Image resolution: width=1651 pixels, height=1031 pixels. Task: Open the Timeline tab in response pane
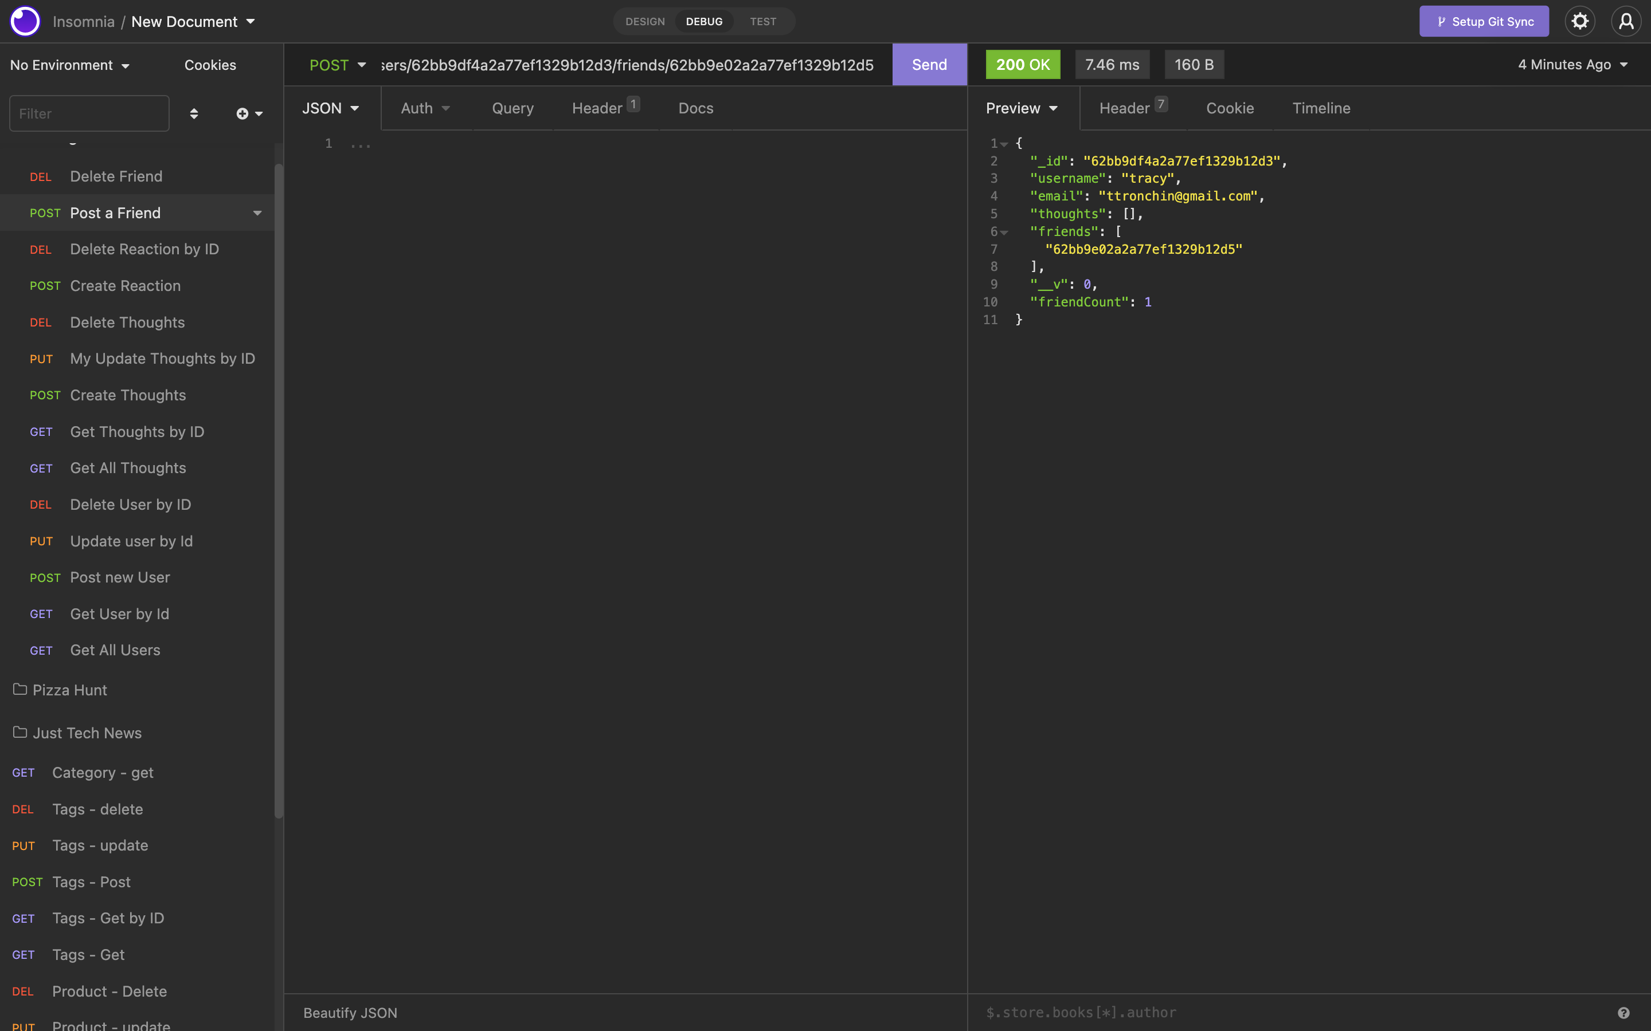1321,108
